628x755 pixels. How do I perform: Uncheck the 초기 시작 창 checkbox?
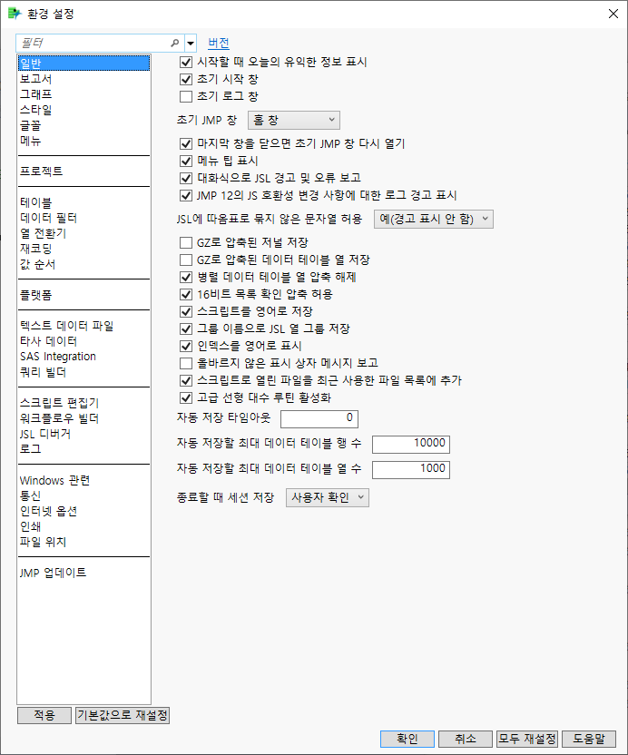[x=186, y=80]
